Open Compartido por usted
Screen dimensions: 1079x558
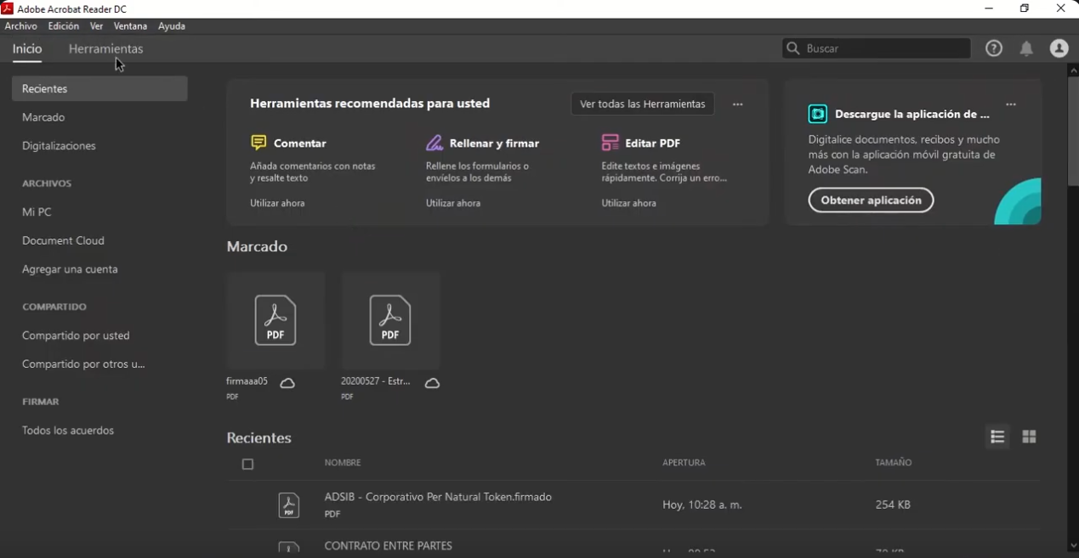pyautogui.click(x=76, y=335)
